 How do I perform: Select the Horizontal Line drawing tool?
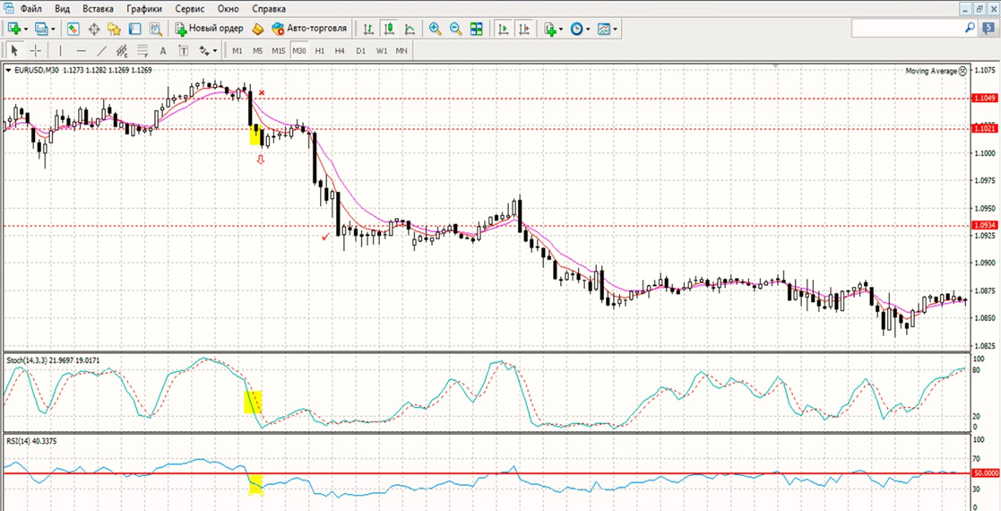tap(81, 51)
